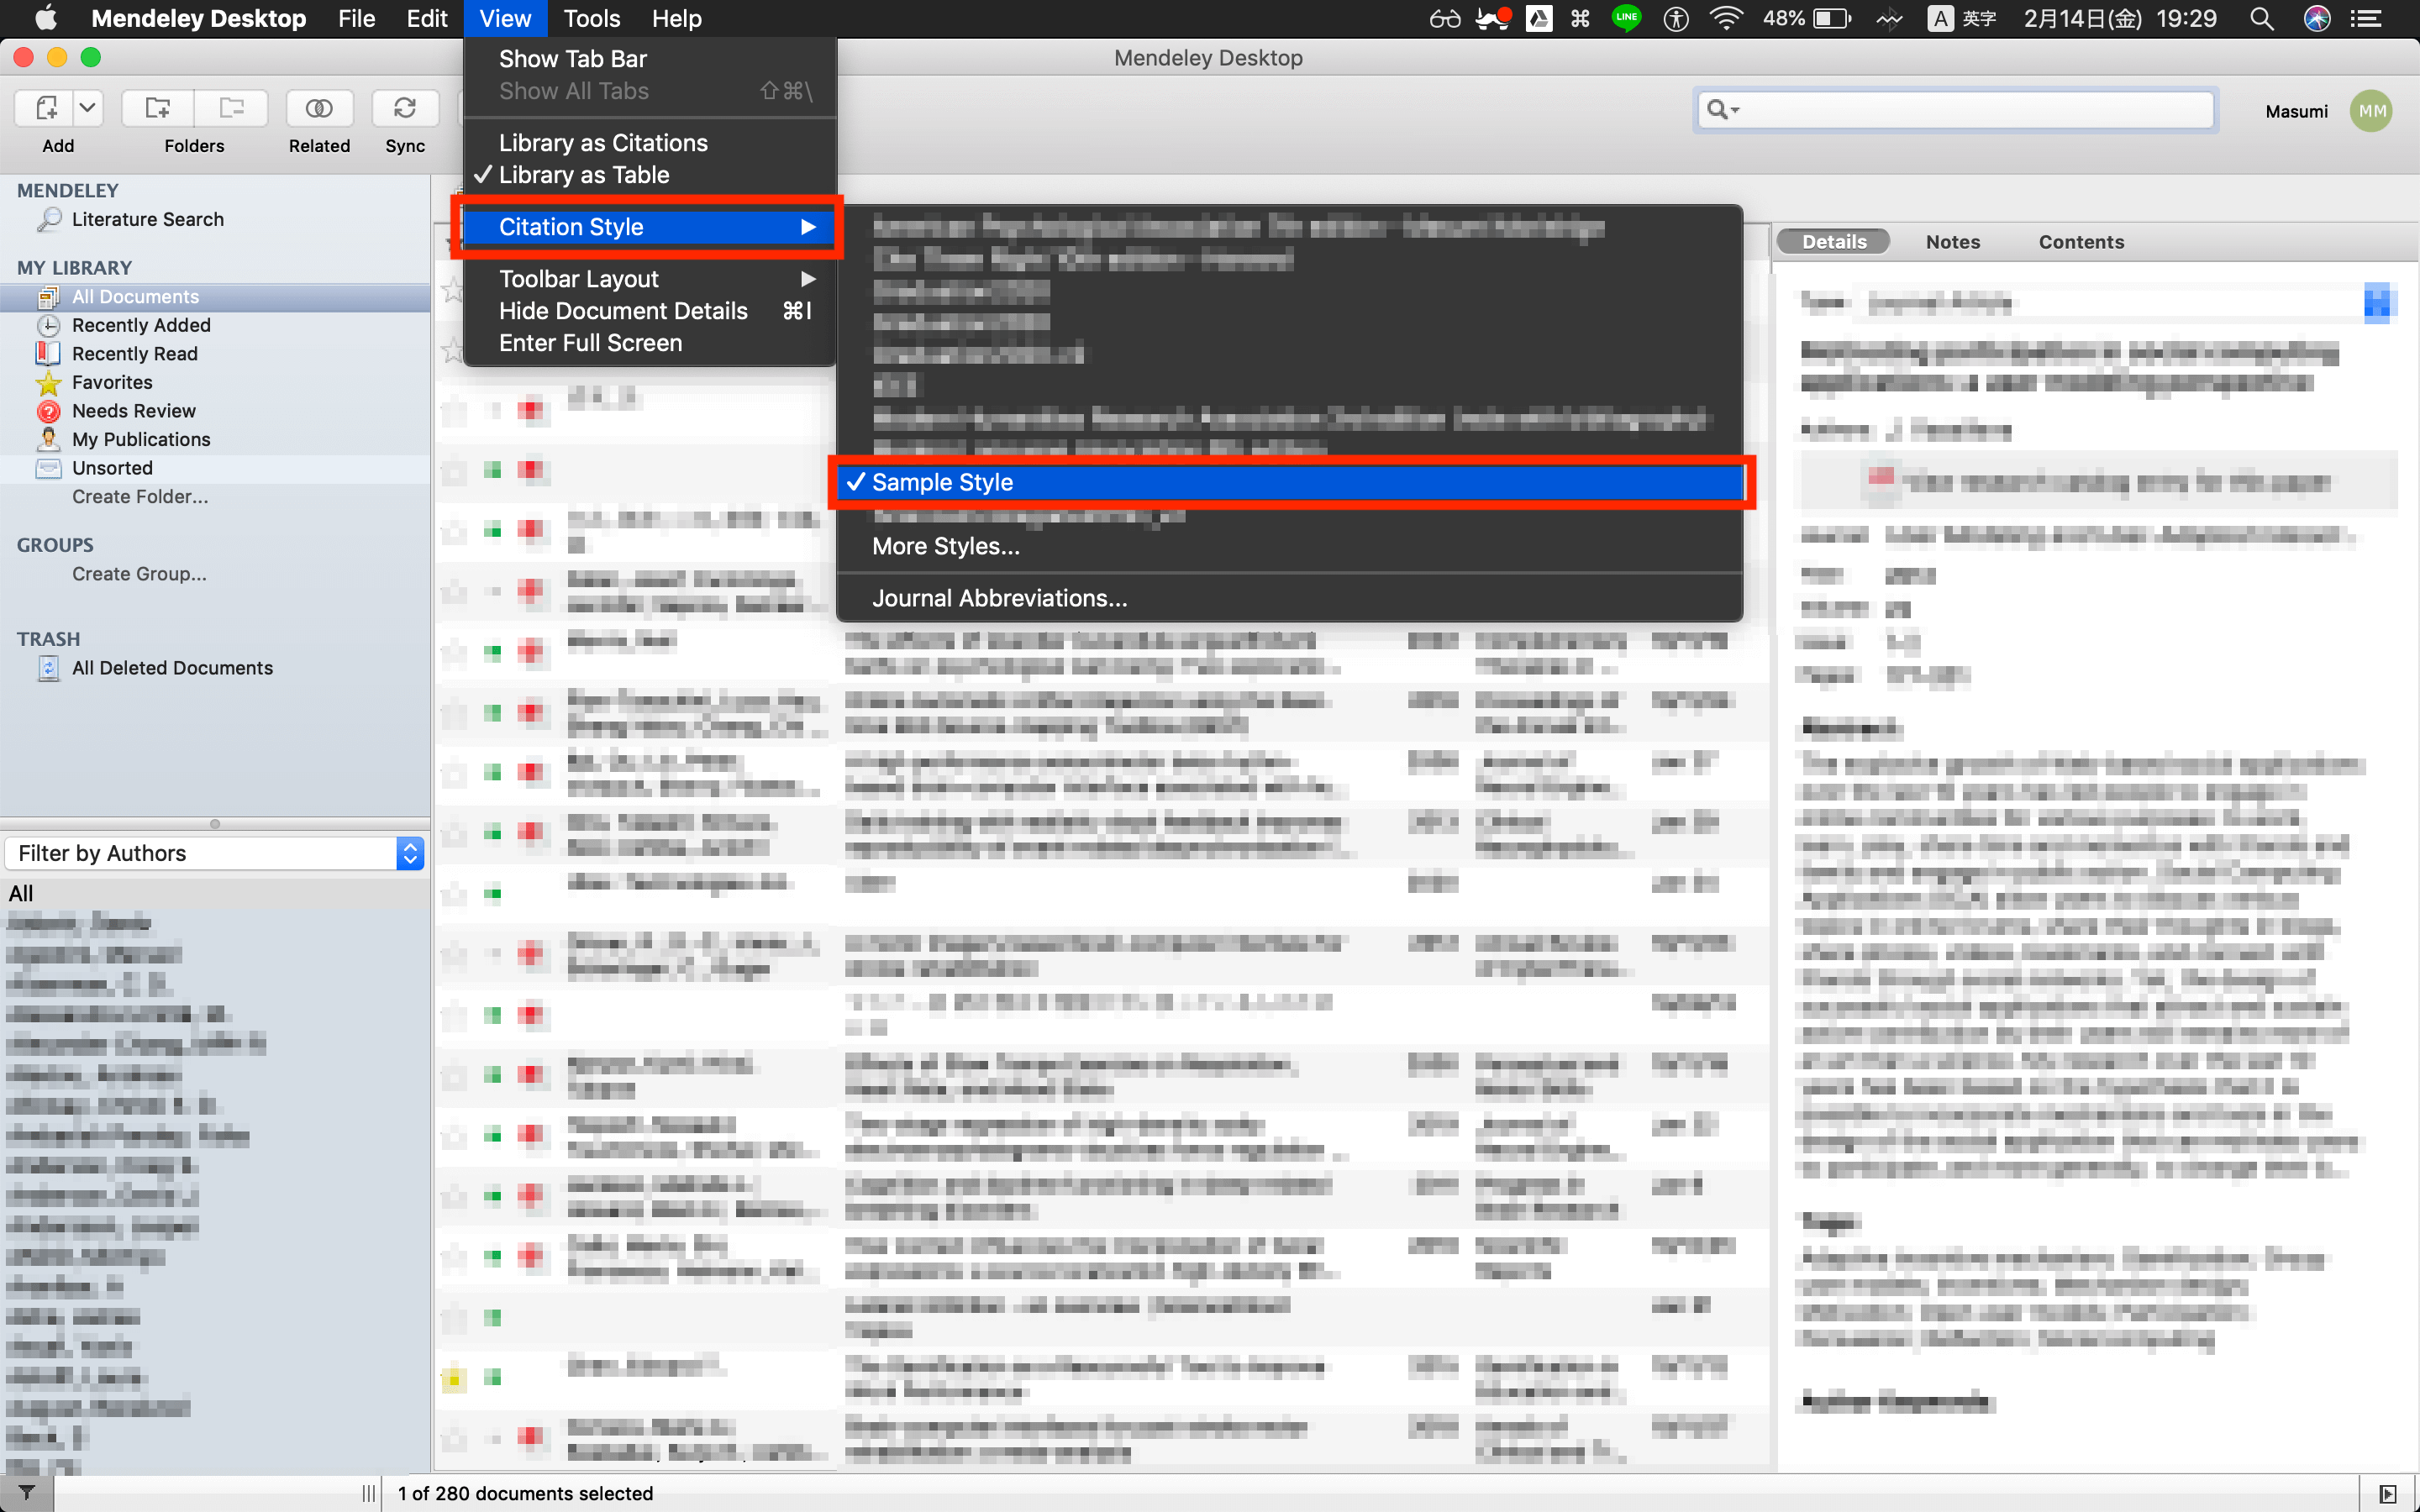The height and width of the screenshot is (1512, 2420).
Task: Choose Library as Citations view
Action: click(x=650, y=143)
